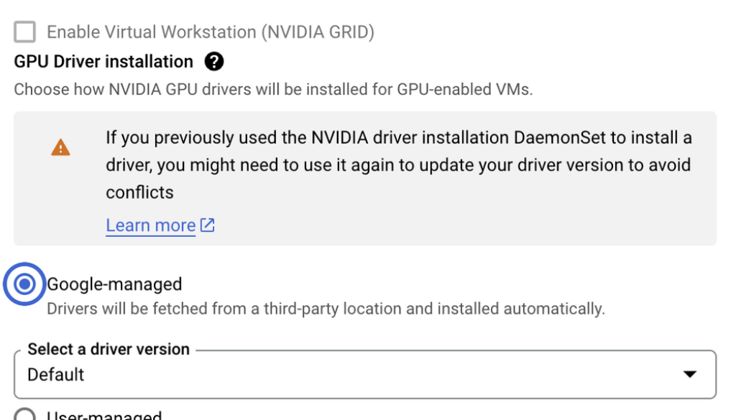Click the Enable Virtual Workstation label text

tap(211, 32)
